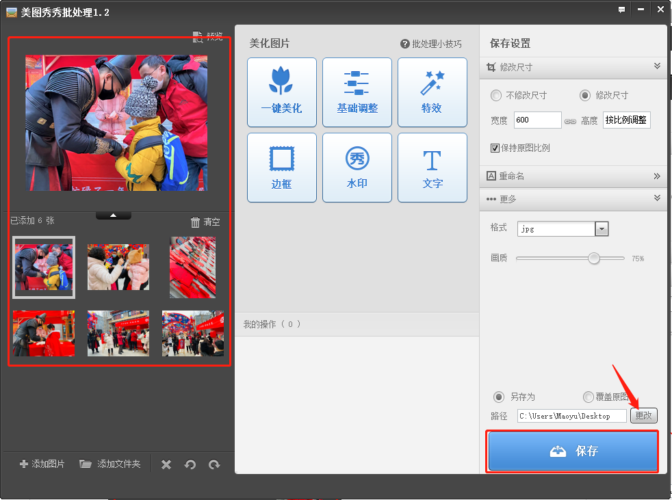The width and height of the screenshot is (672, 500).
Task: Click the 画质 quality slider handle
Action: 594,258
